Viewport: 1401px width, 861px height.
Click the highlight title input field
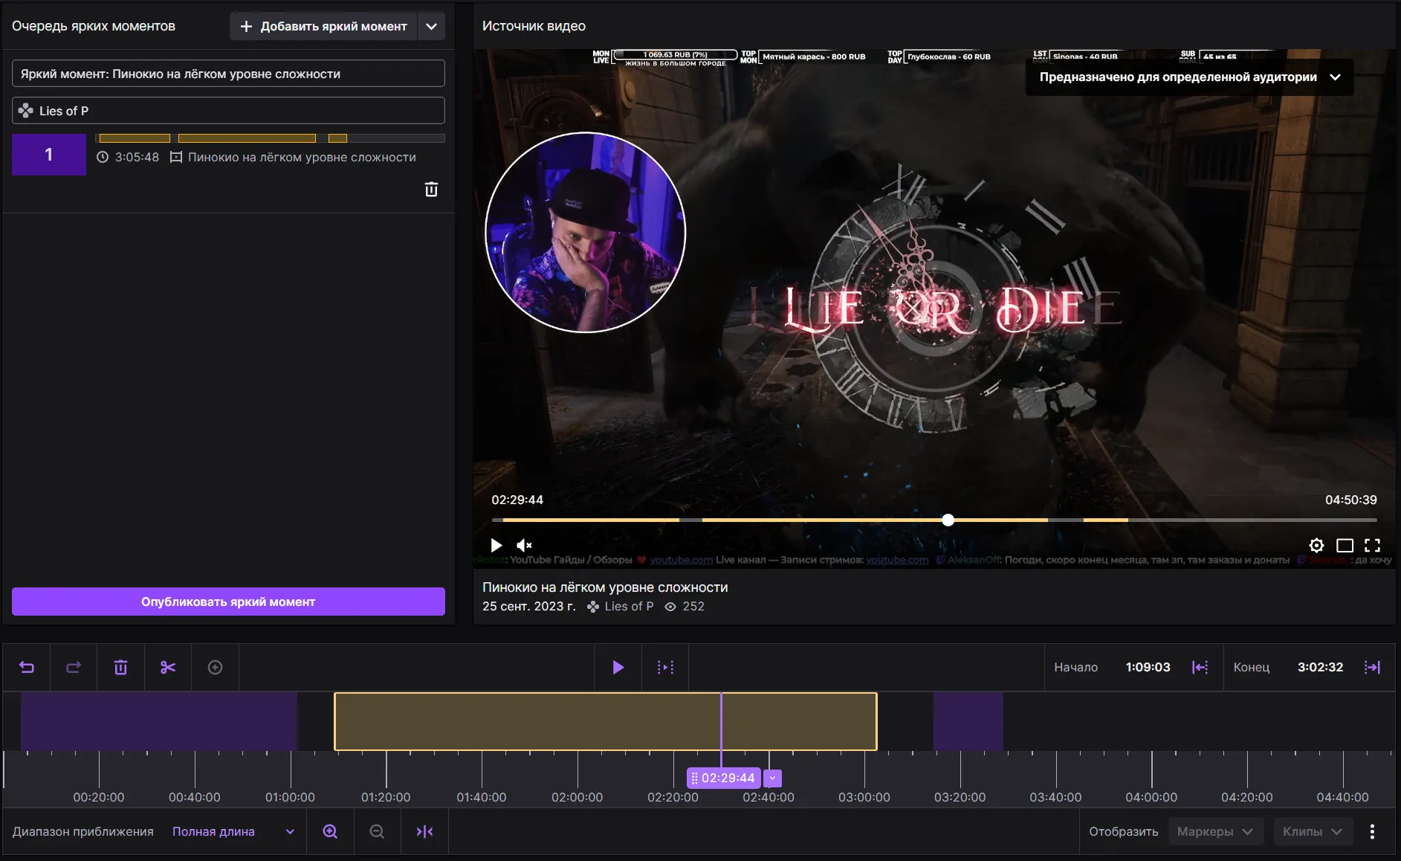[228, 74]
